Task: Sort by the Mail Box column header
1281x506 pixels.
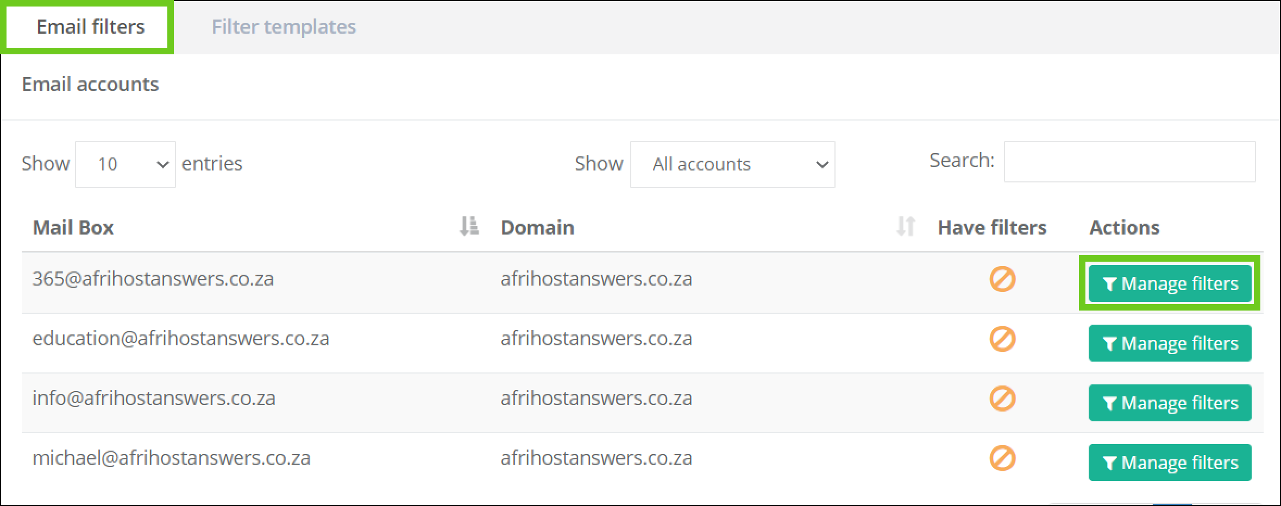Action: click(73, 227)
